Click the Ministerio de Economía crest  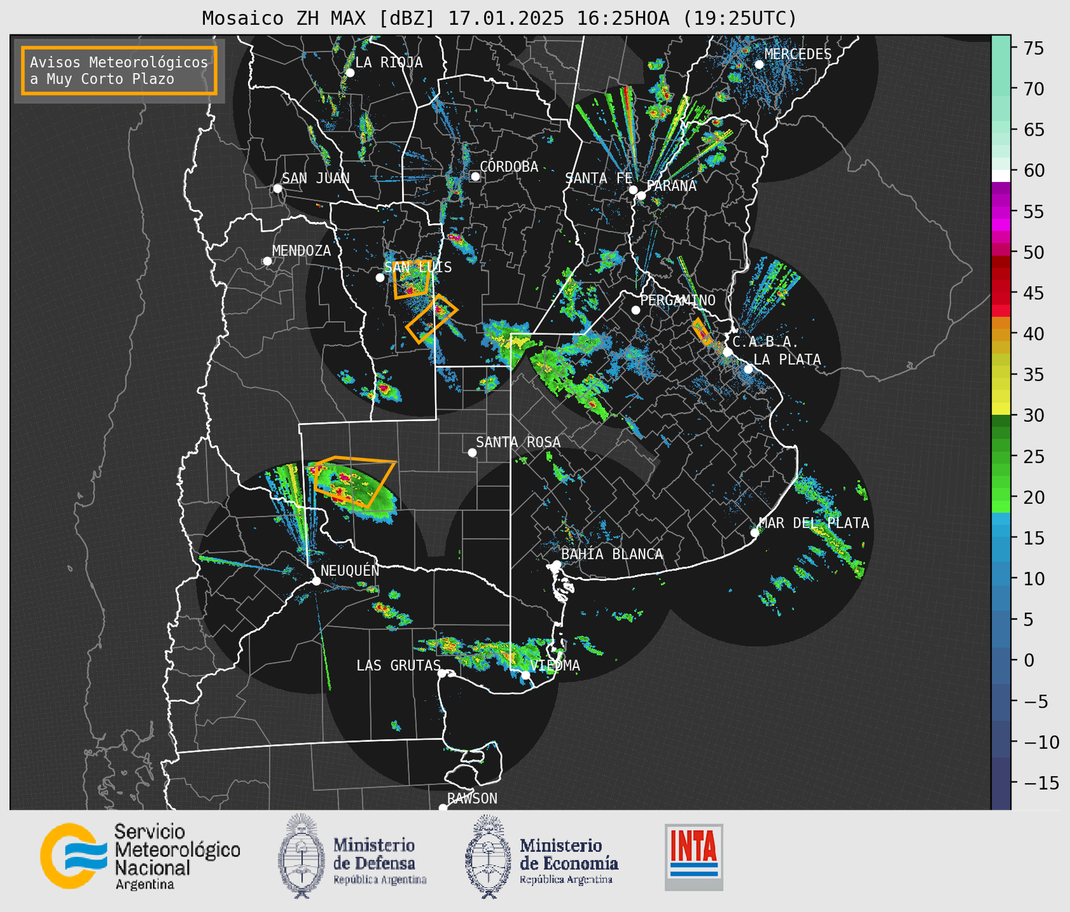pyautogui.click(x=487, y=856)
